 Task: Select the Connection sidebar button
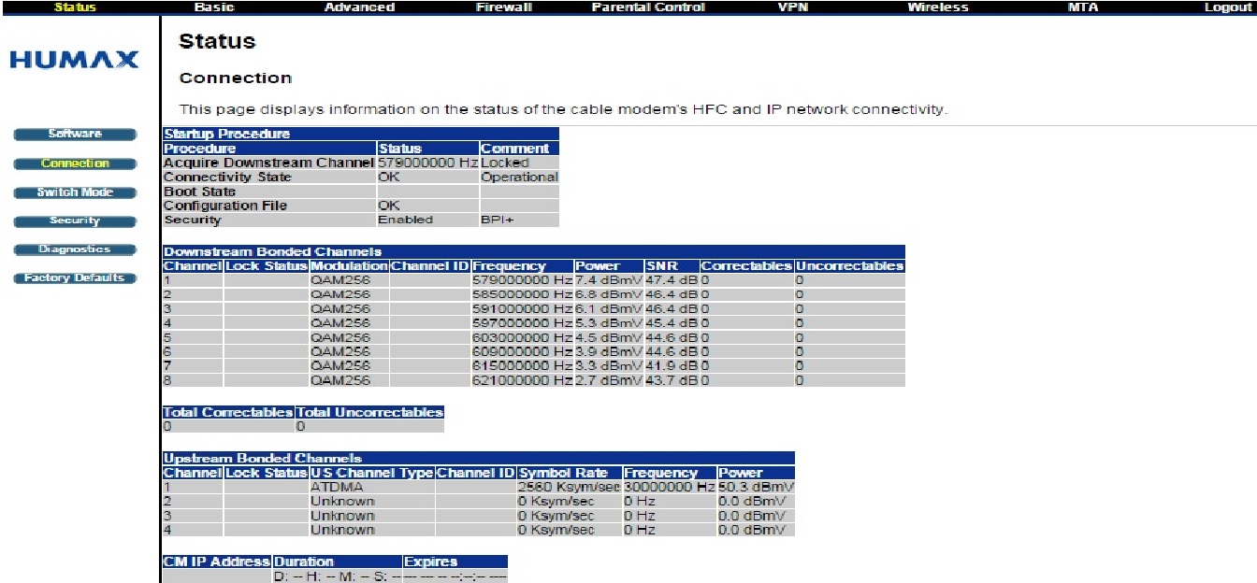tap(75, 164)
